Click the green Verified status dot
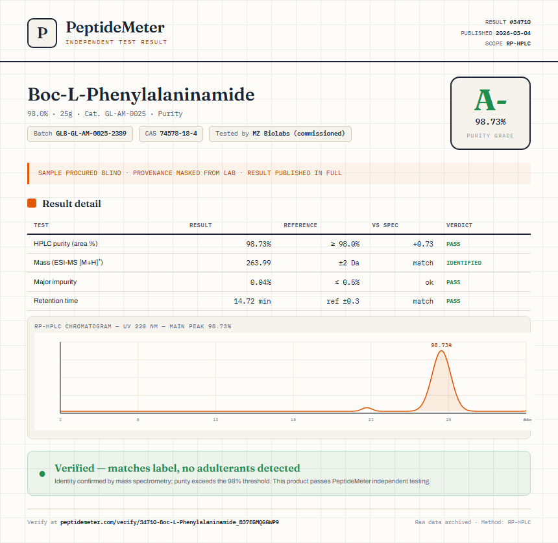This screenshot has height=543, width=558. pos(42,474)
